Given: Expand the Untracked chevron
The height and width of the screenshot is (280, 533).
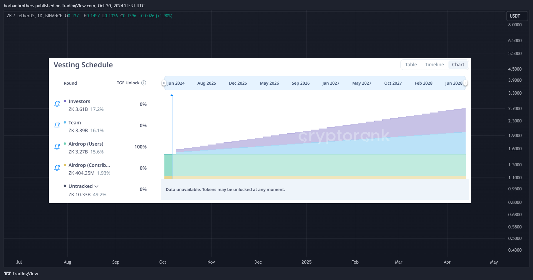Looking at the screenshot, I should (x=96, y=186).
